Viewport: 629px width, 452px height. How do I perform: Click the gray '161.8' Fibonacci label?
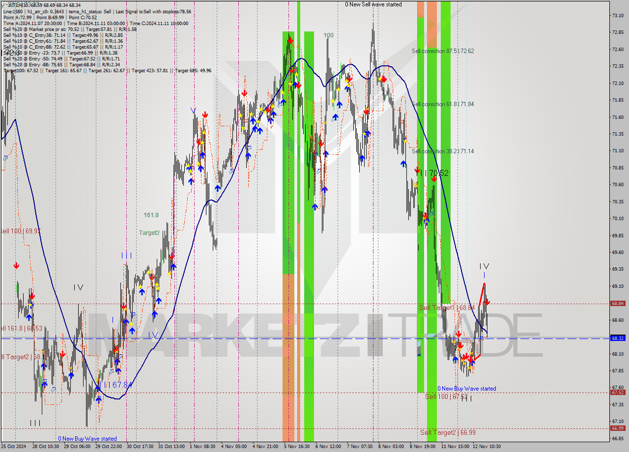pos(151,215)
